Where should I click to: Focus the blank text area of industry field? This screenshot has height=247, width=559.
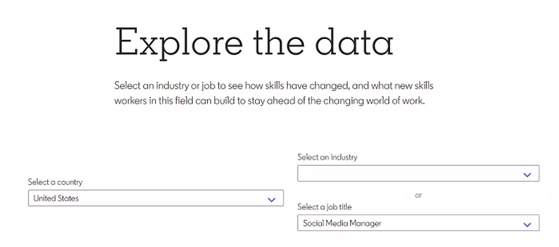tap(408, 173)
